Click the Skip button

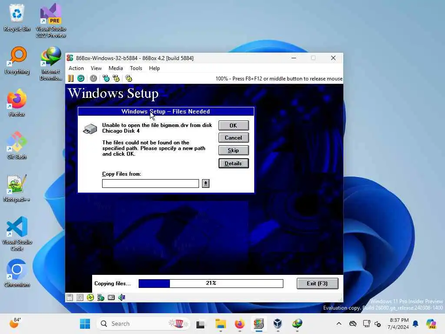pyautogui.click(x=233, y=150)
